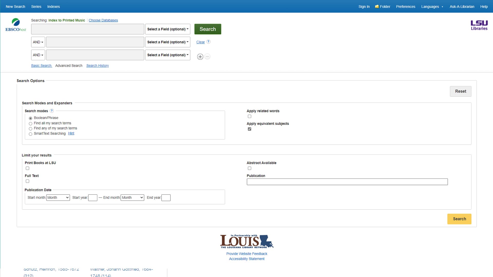Select Boolean/Phrase search mode

click(31, 118)
